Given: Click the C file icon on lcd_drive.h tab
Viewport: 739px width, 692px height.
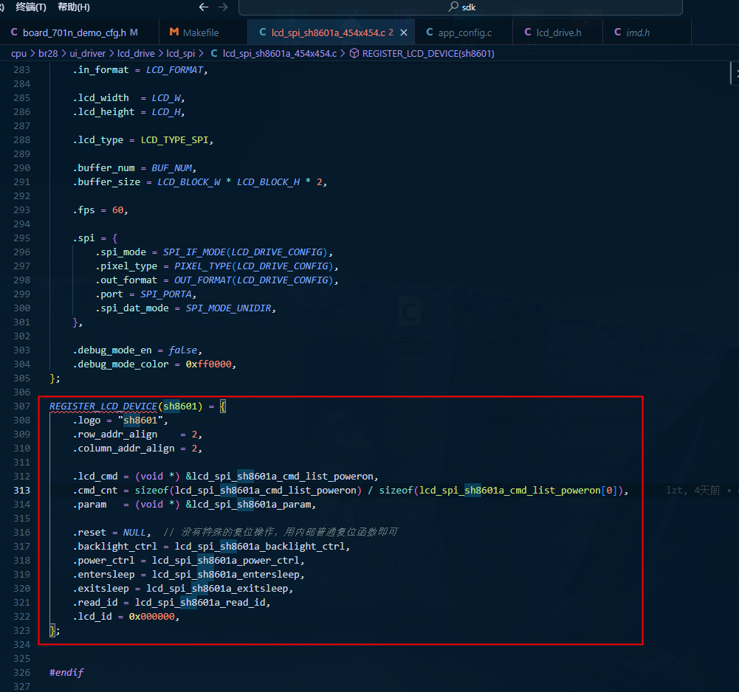Looking at the screenshot, I should pos(528,32).
